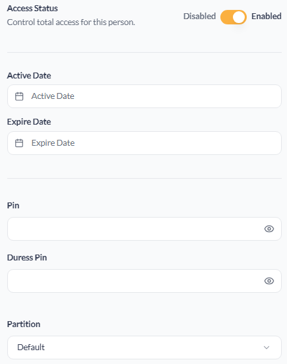Viewport: 287px width, 364px height.
Task: Toggle the Access Status switch
Action: click(234, 17)
